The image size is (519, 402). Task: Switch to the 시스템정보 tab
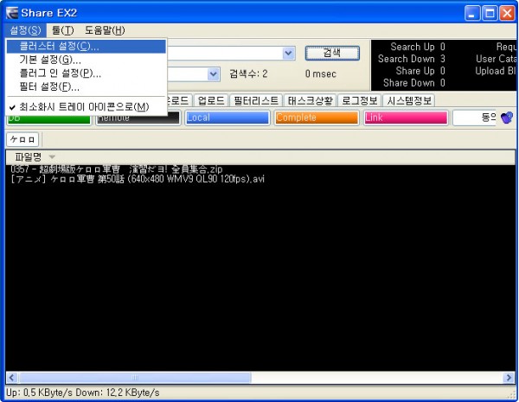pyautogui.click(x=409, y=100)
